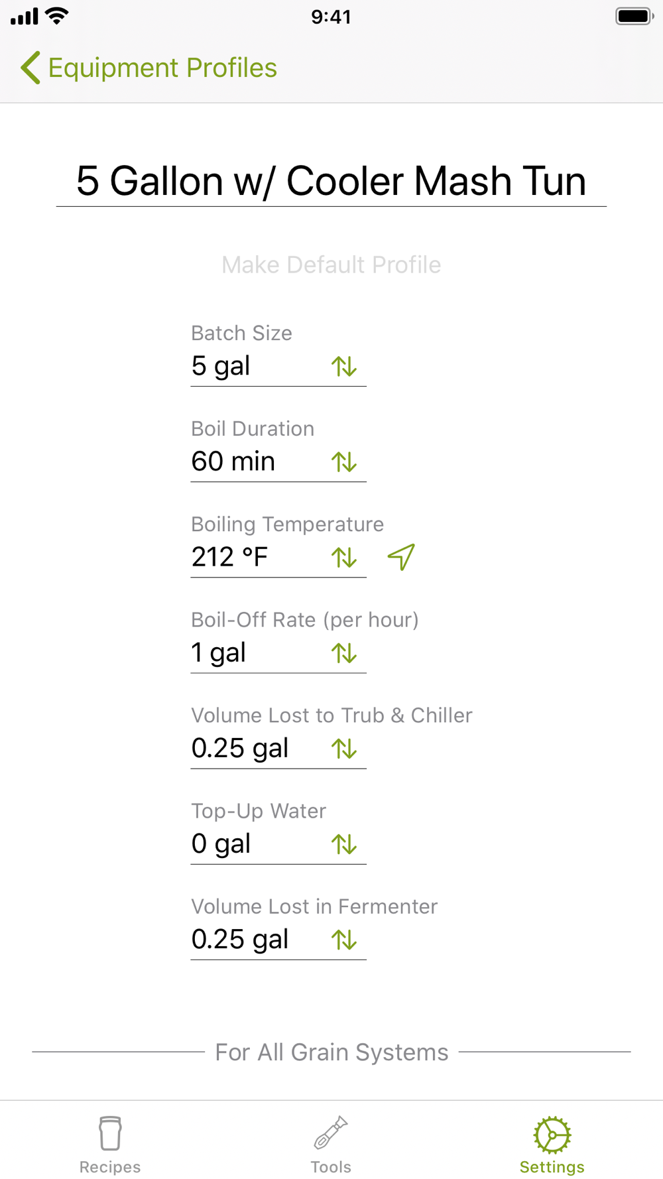Tap the Boiling Temperature conversion arrows icon
Screen dimensions: 663x1179
point(344,557)
